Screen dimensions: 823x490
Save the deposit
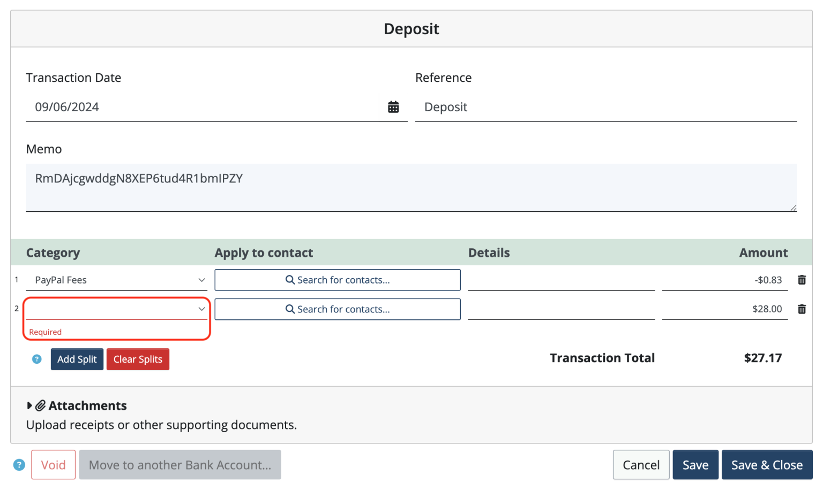click(695, 464)
